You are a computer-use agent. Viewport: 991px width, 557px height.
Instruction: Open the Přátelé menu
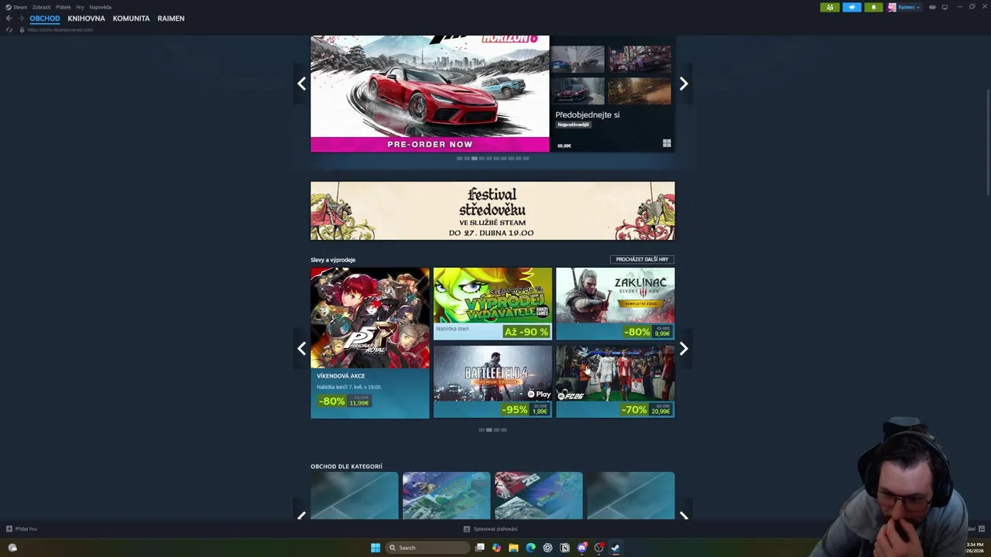(63, 7)
